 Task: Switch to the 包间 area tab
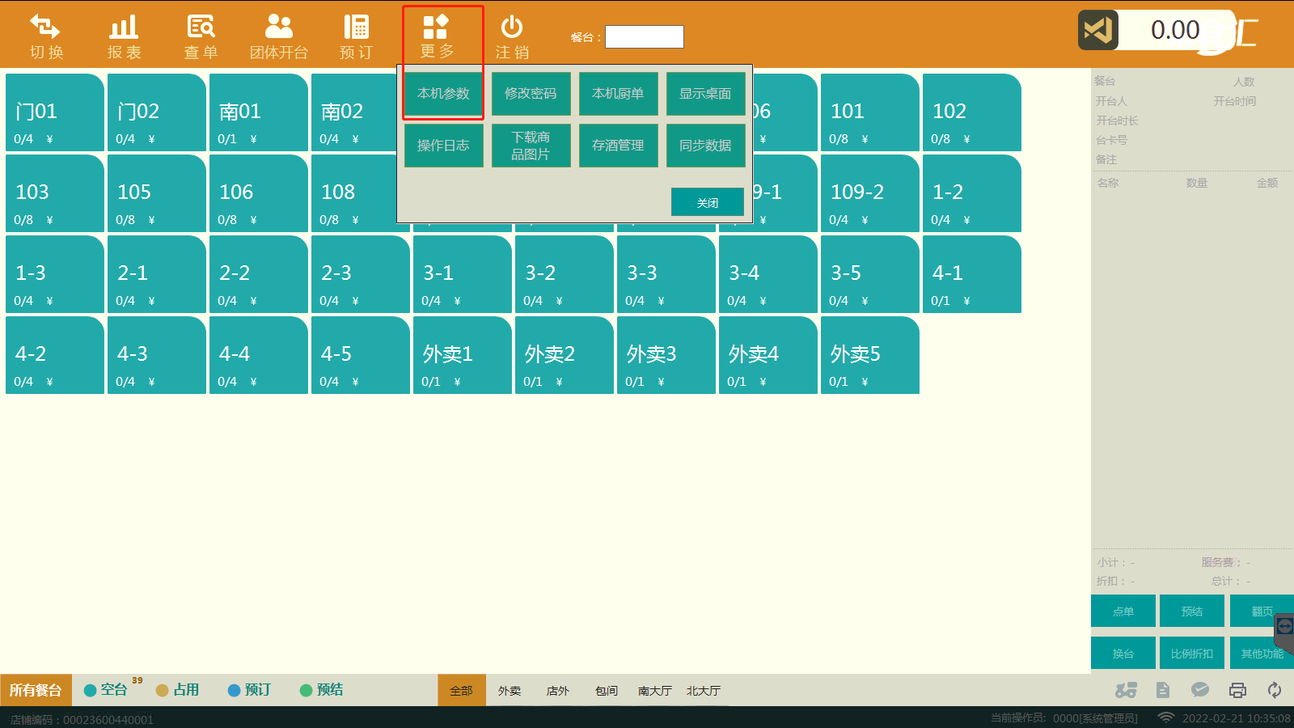tap(607, 691)
